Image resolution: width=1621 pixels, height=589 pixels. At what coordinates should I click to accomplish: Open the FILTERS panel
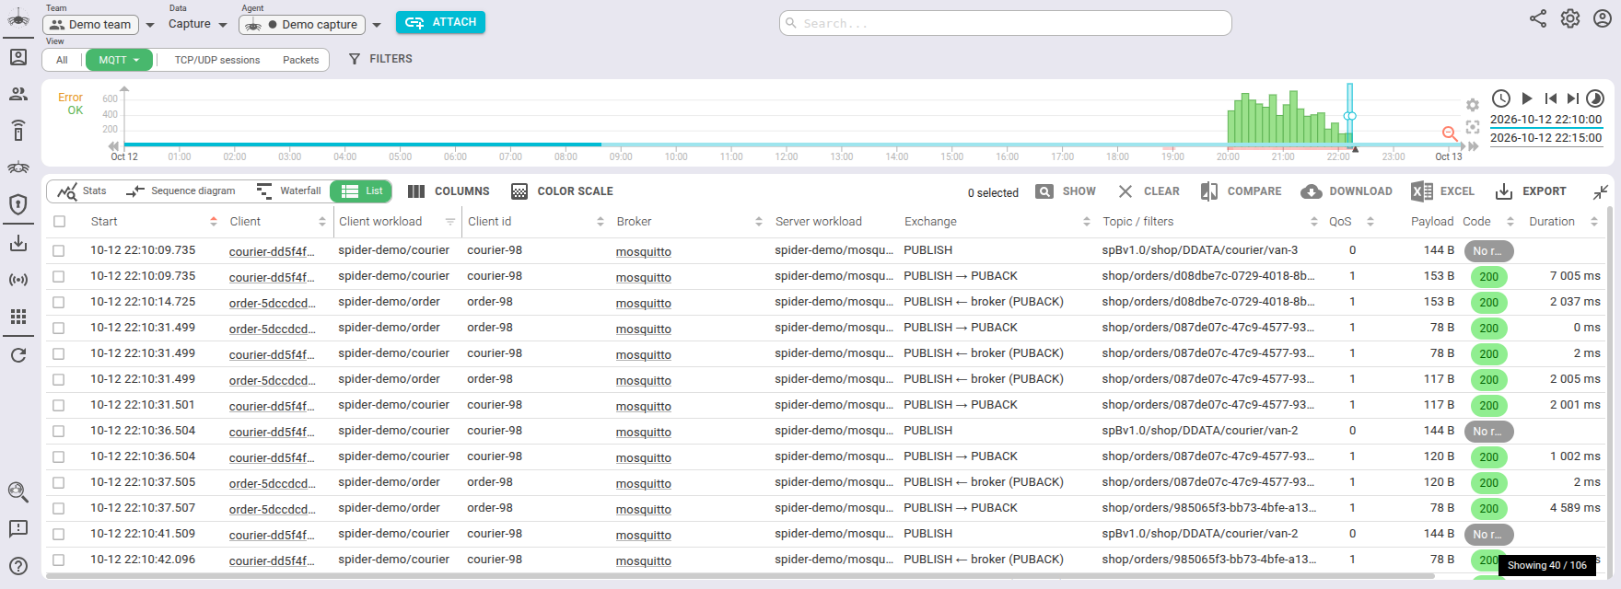380,59
